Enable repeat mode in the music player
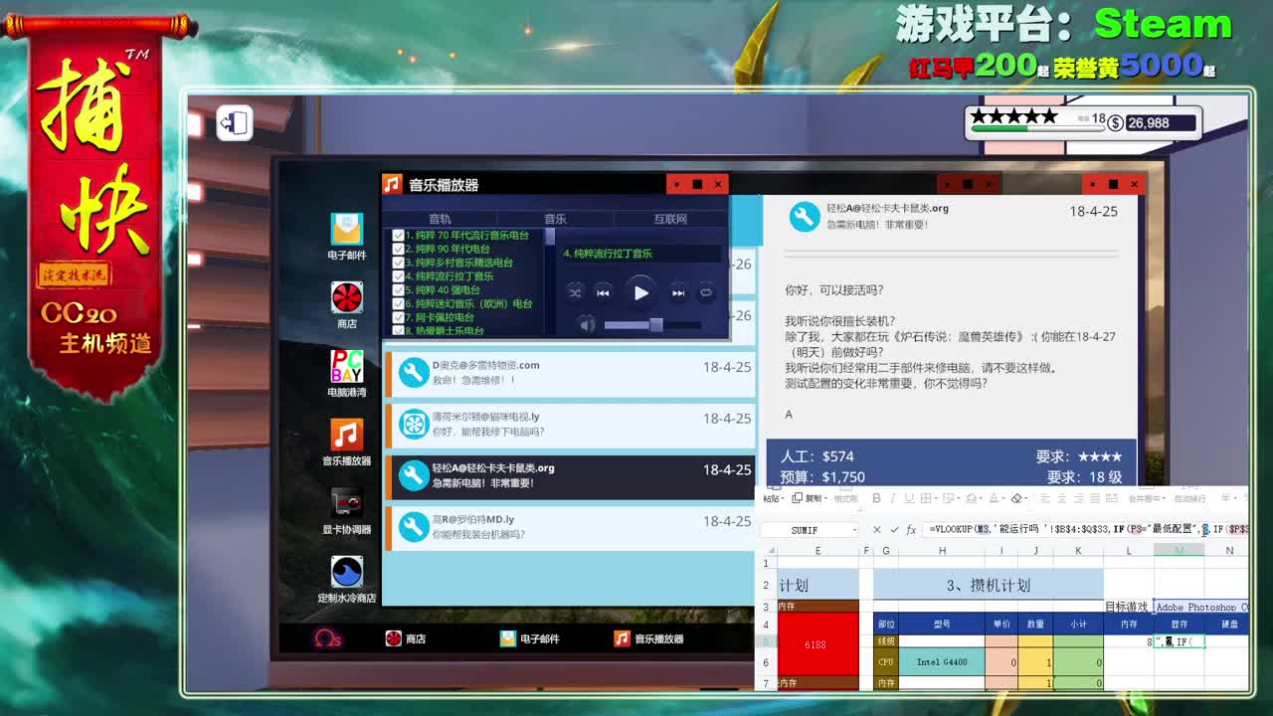1273x716 pixels. pyautogui.click(x=707, y=291)
